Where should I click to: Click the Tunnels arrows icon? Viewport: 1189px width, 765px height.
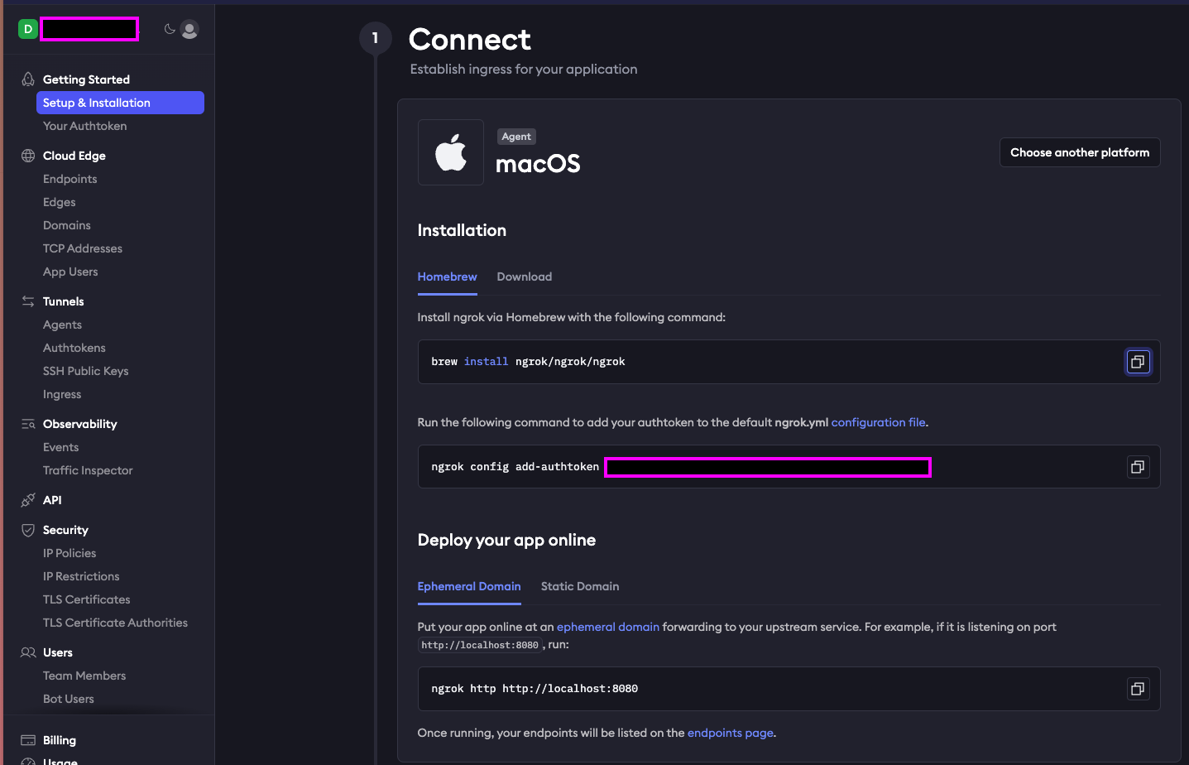point(28,301)
